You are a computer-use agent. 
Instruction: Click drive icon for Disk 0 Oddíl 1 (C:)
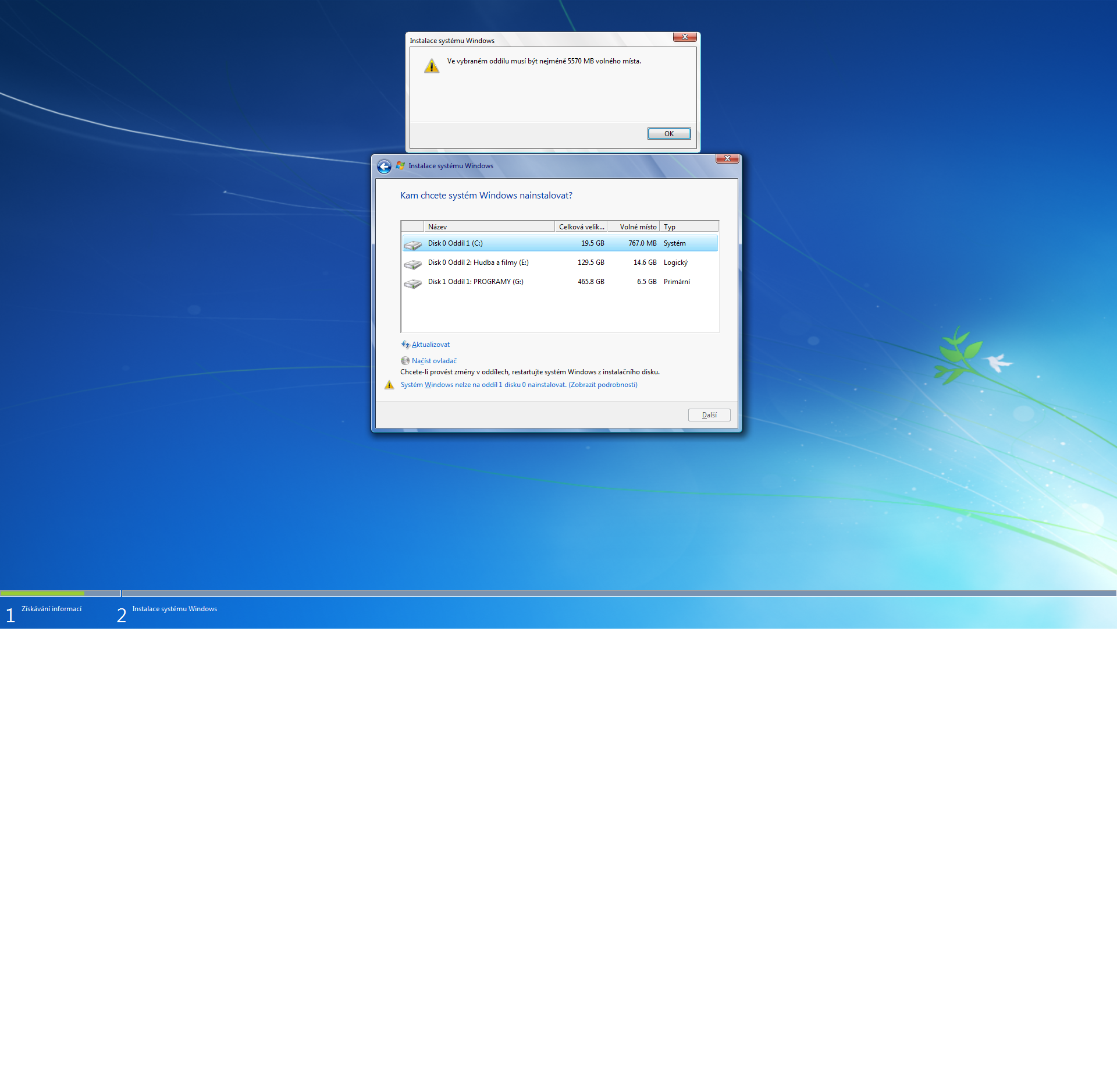(x=412, y=244)
